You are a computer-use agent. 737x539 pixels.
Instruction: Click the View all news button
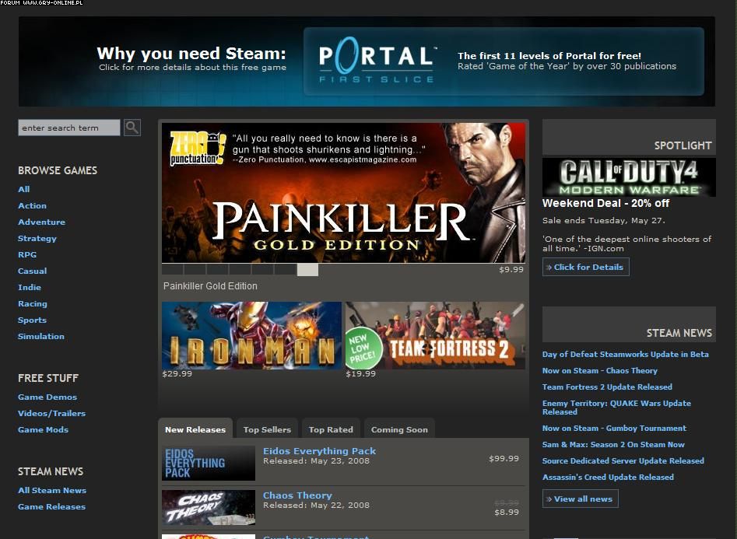[581, 499]
